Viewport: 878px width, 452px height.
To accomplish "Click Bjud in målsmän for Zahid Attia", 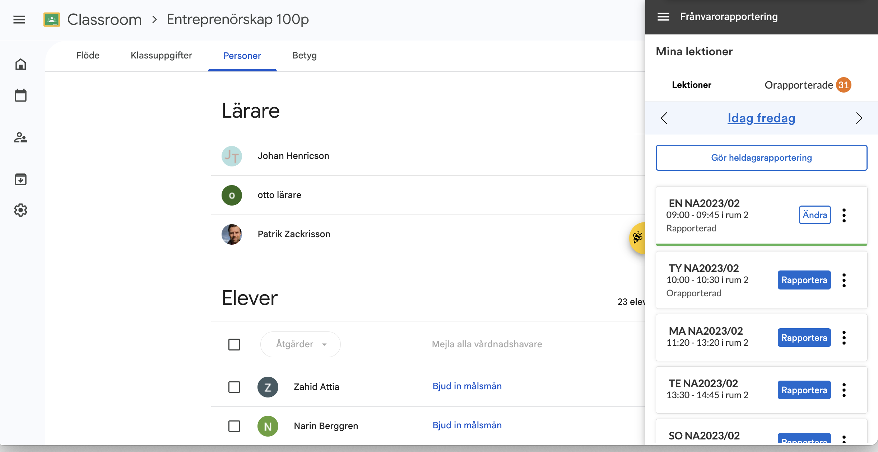I will tap(467, 386).
